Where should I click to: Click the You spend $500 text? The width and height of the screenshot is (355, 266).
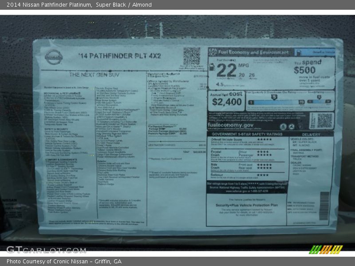[308, 67]
